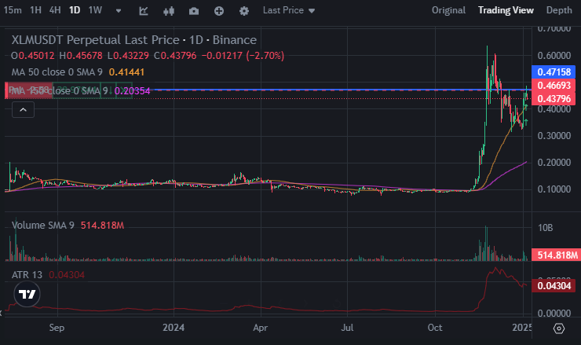Select the Volume SMA 9 legend
The image size is (581, 345).
[42, 226]
